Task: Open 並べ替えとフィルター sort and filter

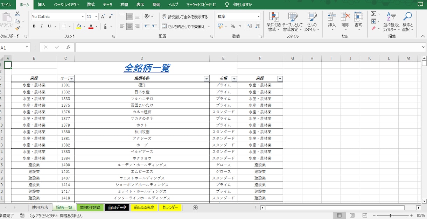Action: coord(391,22)
